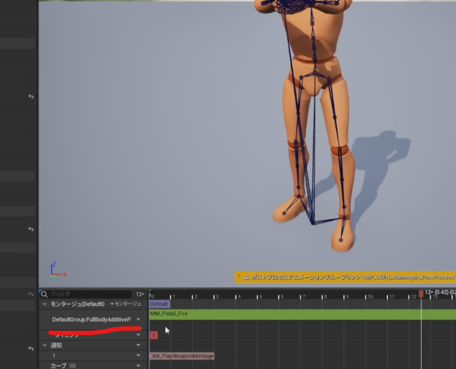Select the Default slot tab on the timeline
This screenshot has height=369, width=456.
(x=159, y=304)
